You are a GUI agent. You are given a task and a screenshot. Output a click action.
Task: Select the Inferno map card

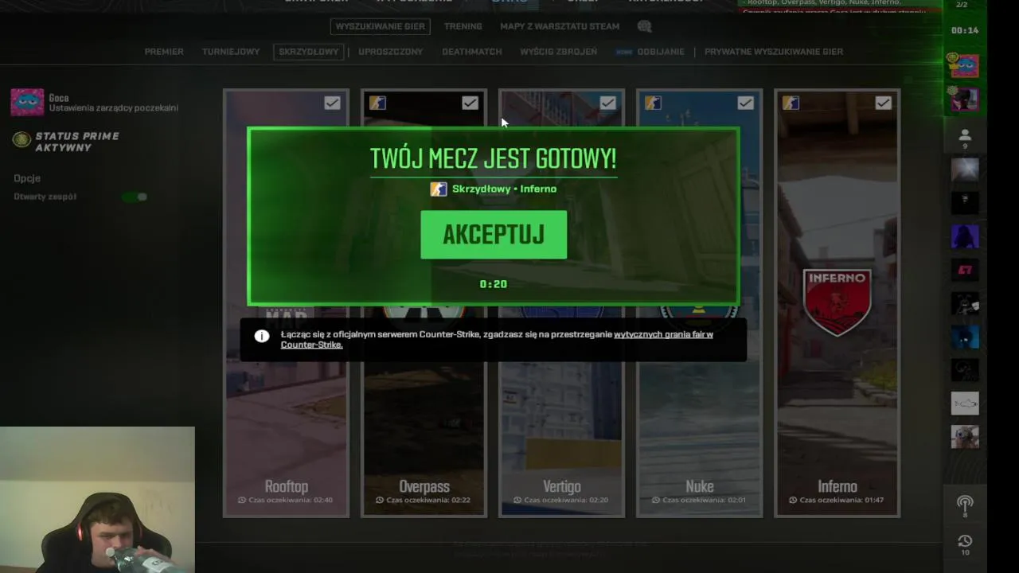(x=837, y=302)
